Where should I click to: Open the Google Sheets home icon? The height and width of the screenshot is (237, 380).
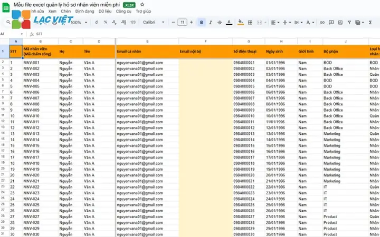pos(6,7)
